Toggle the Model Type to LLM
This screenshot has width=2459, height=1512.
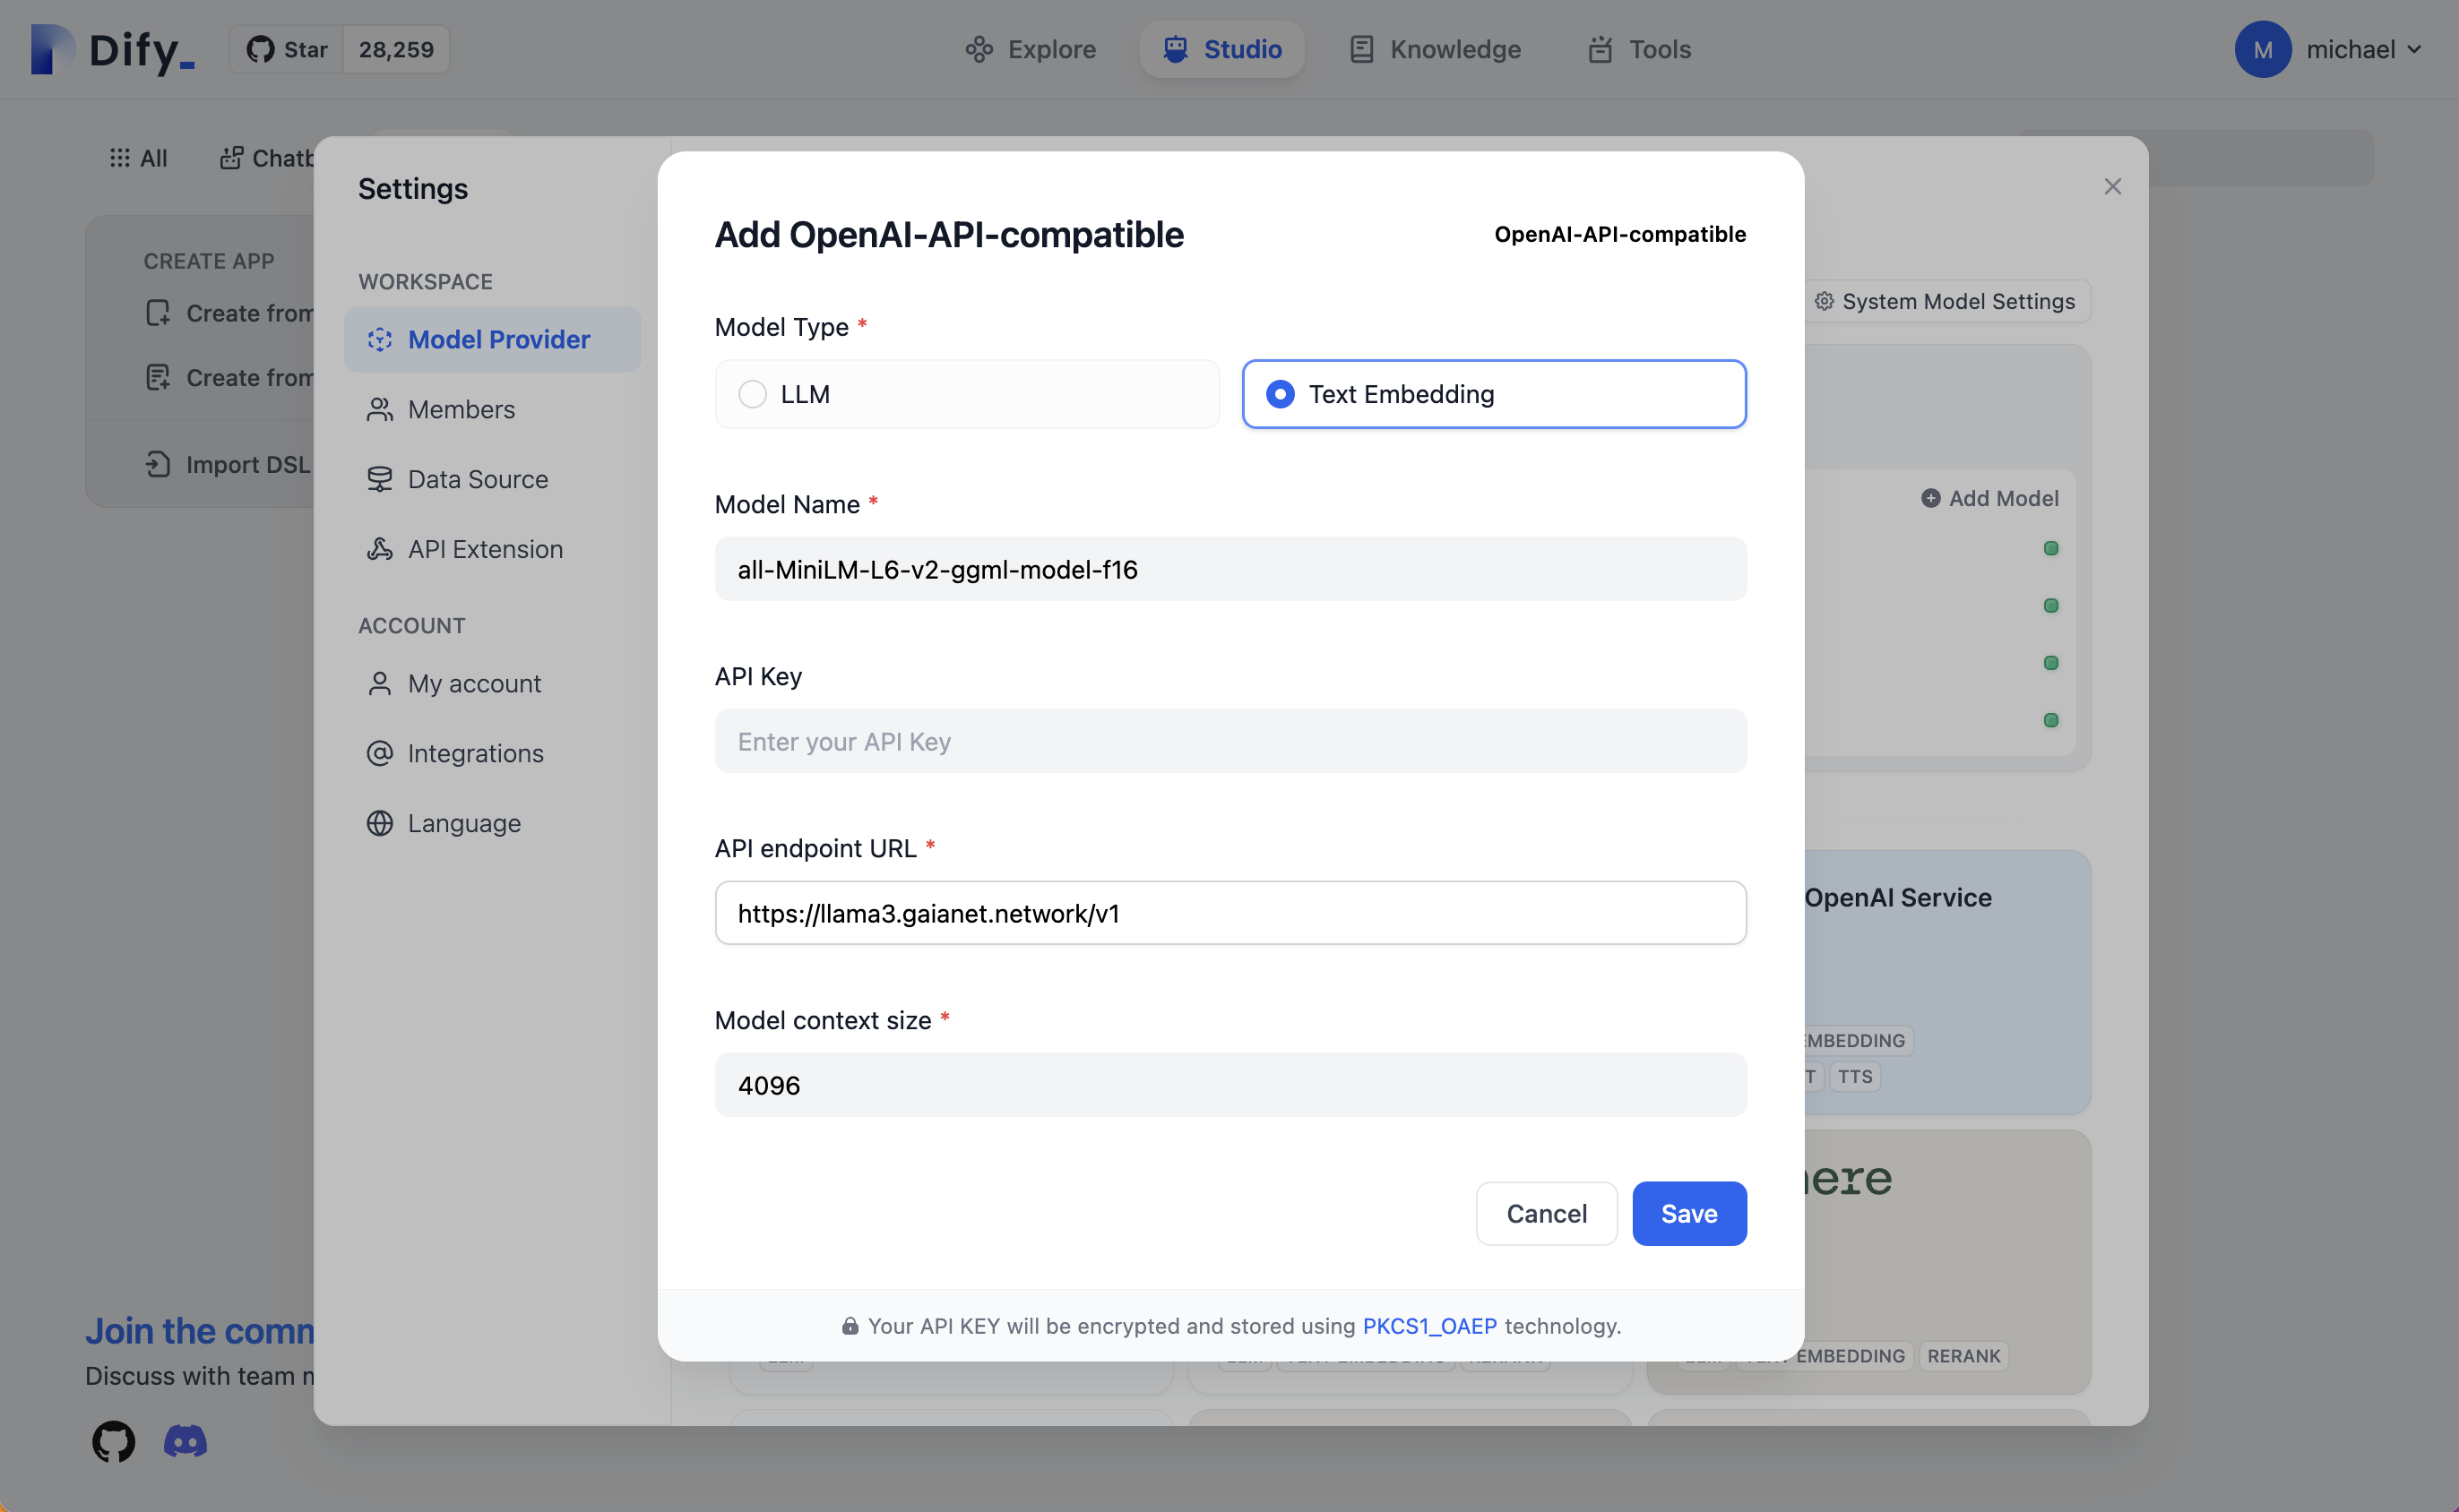pos(754,393)
